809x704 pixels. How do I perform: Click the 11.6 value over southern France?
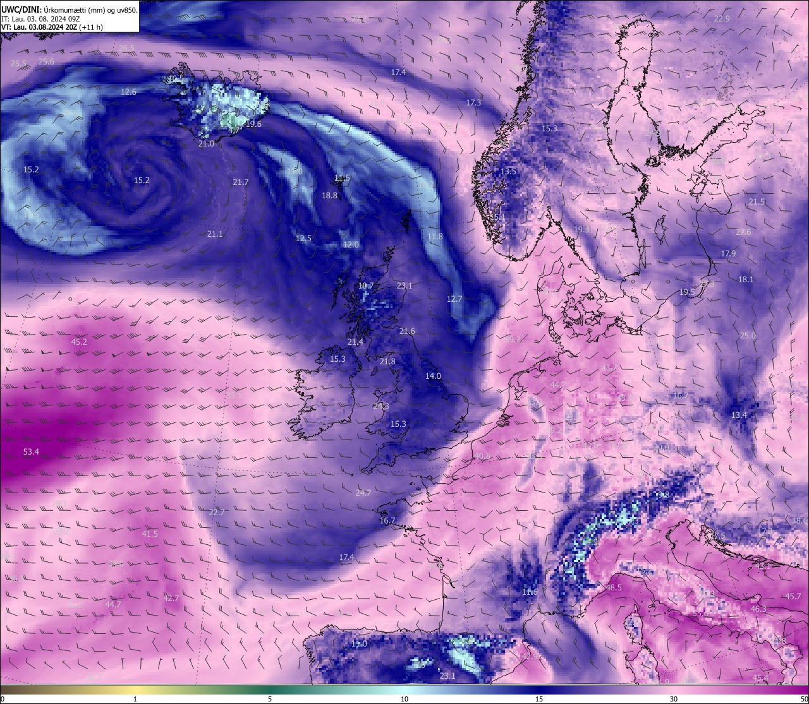[530, 592]
